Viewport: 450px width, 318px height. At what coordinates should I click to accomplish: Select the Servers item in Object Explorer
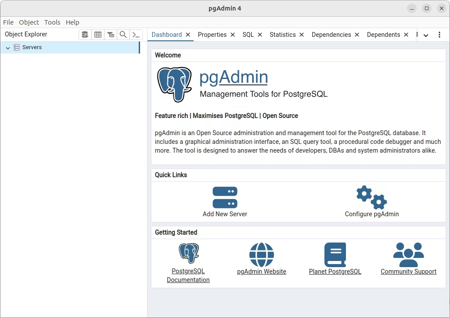[32, 47]
